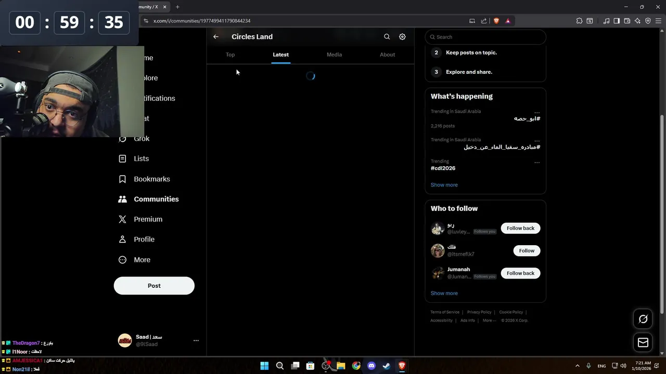Switch to the Top tab

pyautogui.click(x=230, y=55)
